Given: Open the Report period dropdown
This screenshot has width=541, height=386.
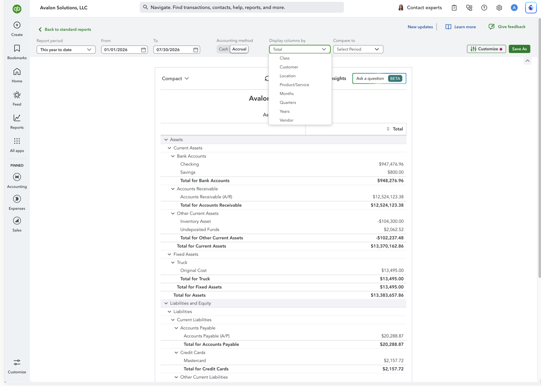Looking at the screenshot, I should [66, 50].
